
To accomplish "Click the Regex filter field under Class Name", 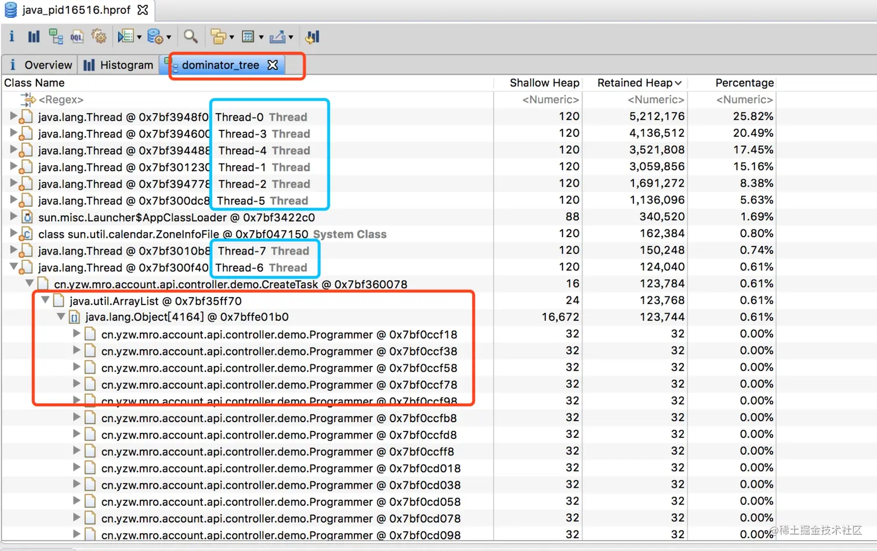I will [61, 100].
